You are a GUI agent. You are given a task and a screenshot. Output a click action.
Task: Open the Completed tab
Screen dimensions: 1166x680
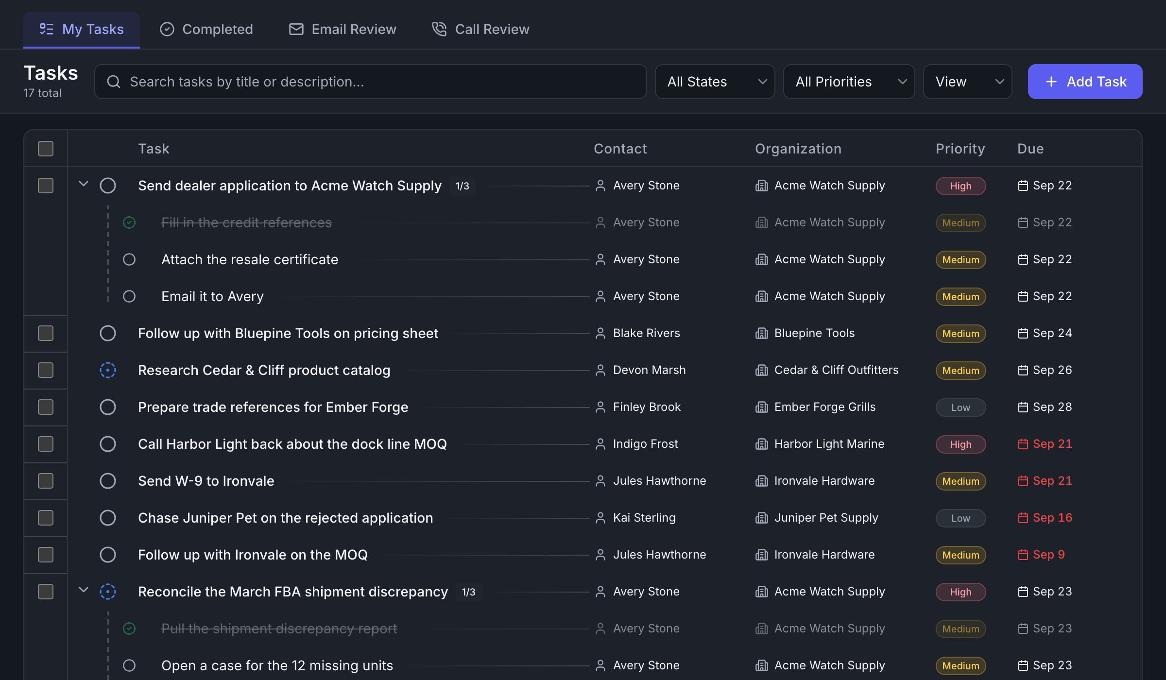pyautogui.click(x=206, y=29)
